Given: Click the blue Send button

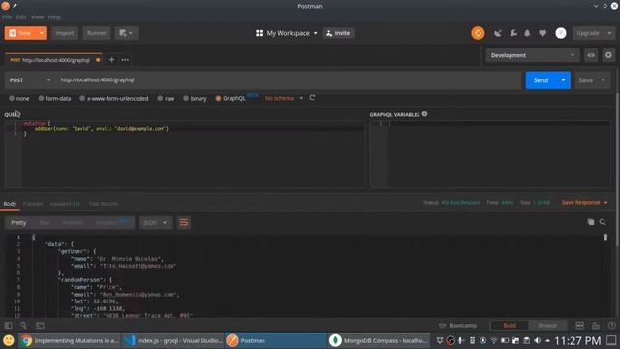Looking at the screenshot, I should pos(541,80).
